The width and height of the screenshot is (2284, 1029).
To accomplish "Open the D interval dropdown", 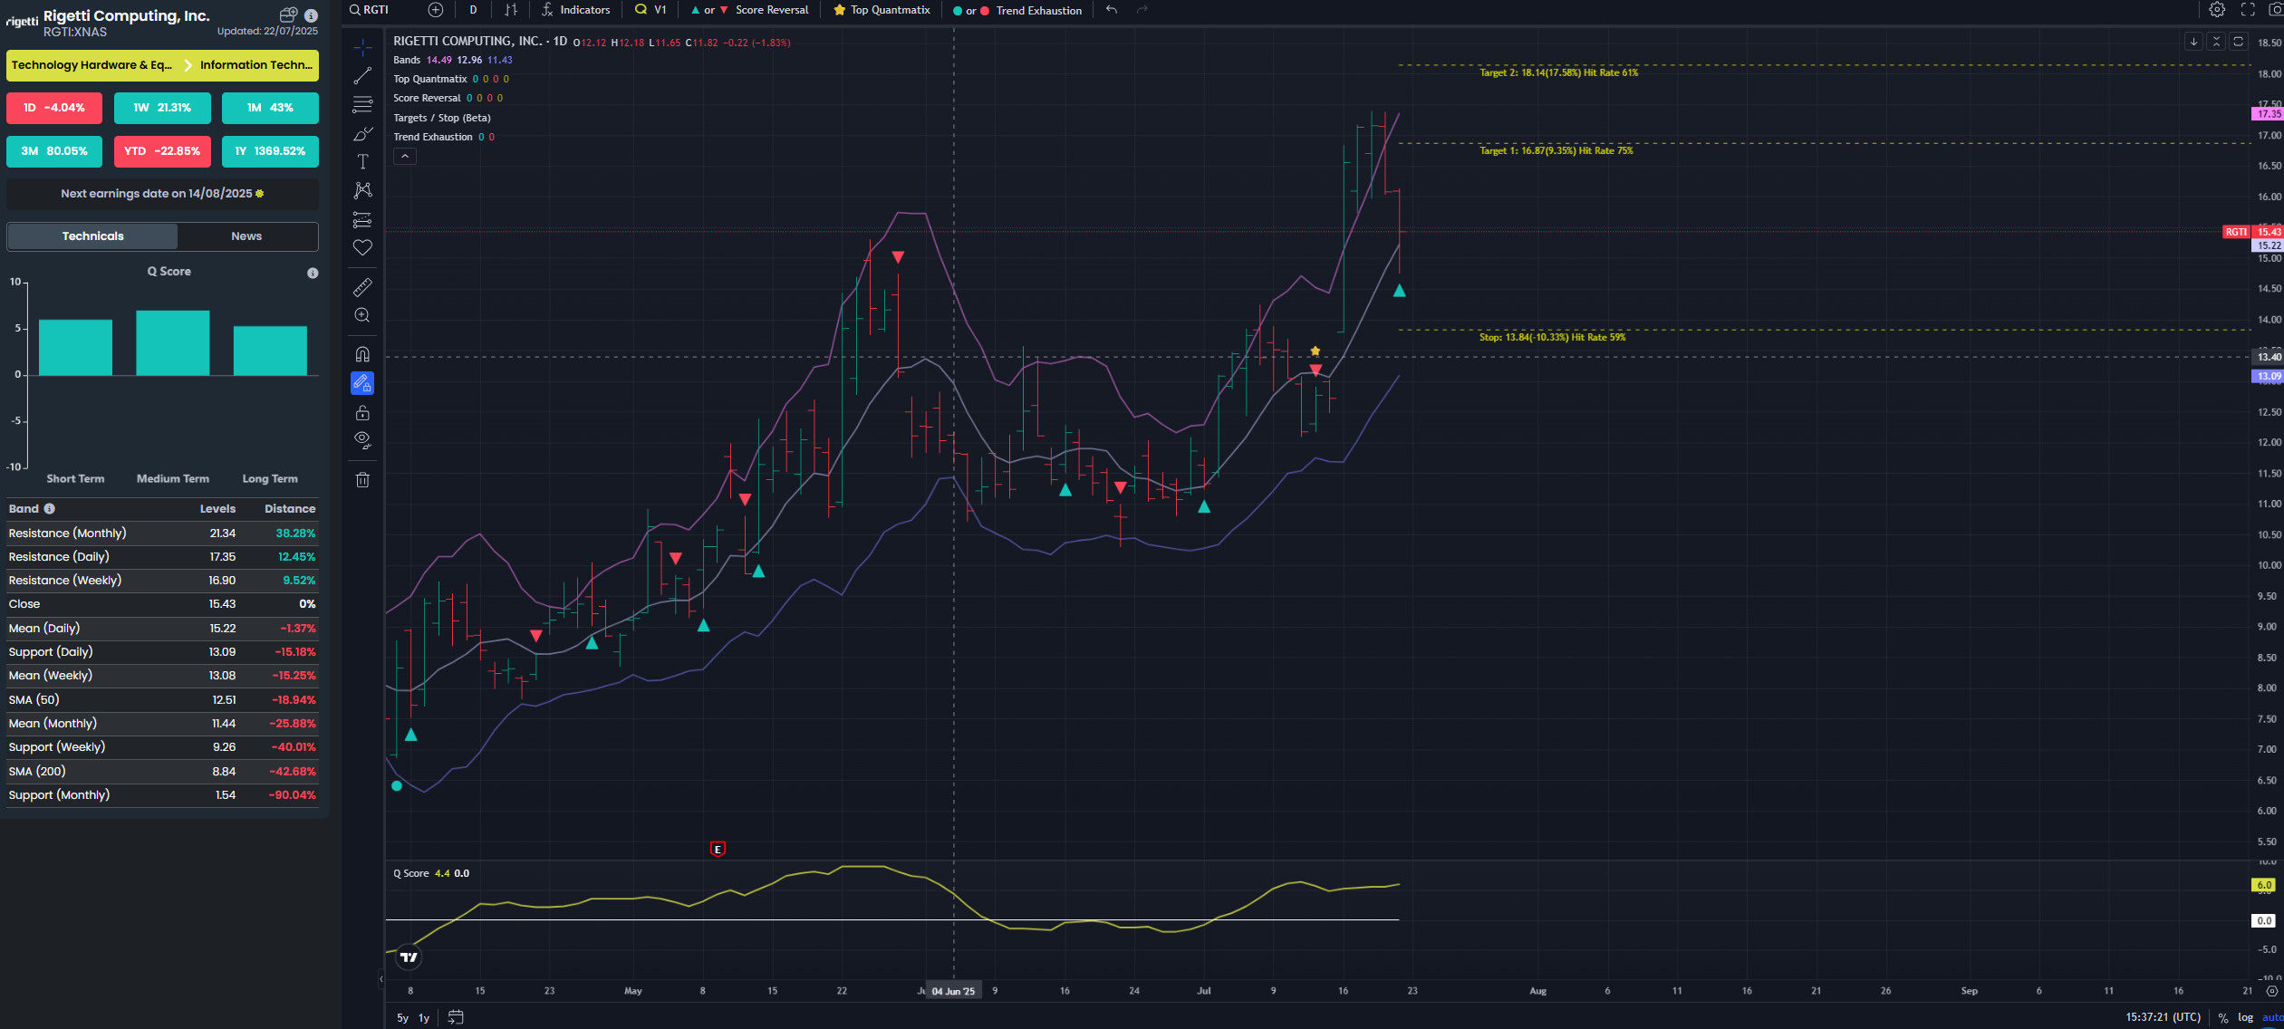I will pos(473,10).
